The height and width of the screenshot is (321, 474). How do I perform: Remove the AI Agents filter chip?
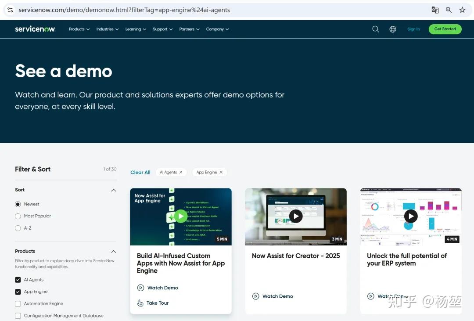(x=181, y=172)
